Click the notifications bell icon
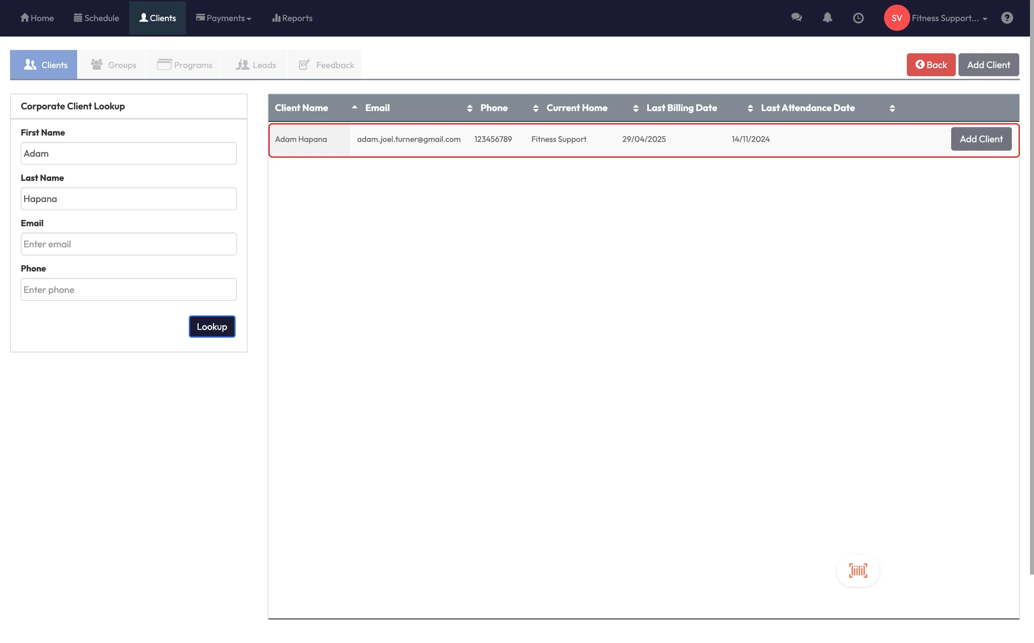 [827, 18]
